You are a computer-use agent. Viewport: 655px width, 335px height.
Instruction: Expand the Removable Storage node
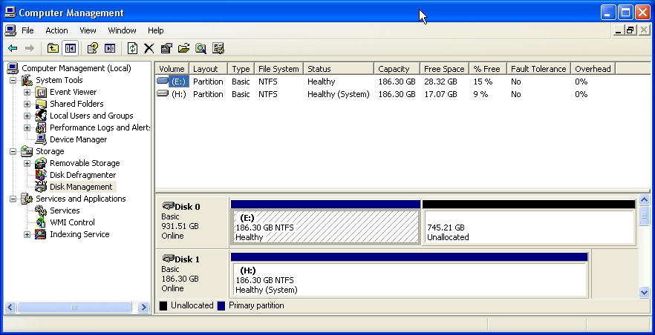[x=27, y=163]
